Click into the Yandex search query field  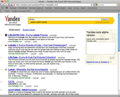pyautogui.click(x=65, y=19)
